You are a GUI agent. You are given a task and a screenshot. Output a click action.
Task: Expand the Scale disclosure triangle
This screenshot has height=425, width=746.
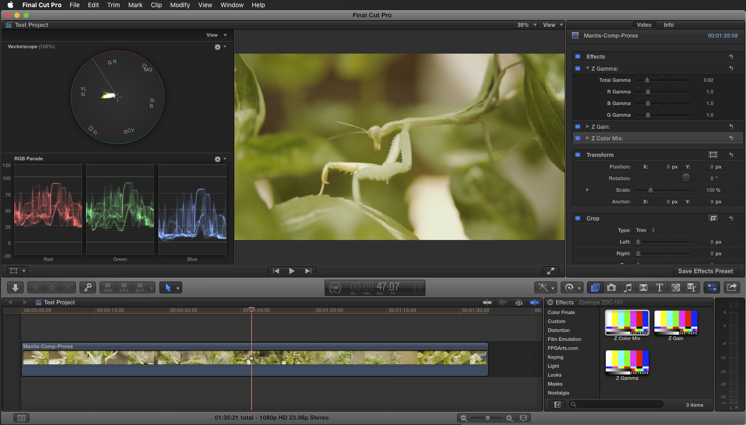(x=588, y=190)
